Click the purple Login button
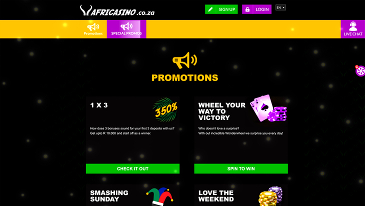 (256, 9)
